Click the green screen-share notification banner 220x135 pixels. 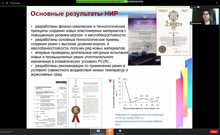100,1
